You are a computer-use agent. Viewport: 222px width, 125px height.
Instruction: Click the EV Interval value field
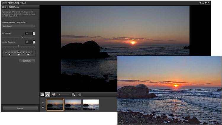point(28,34)
